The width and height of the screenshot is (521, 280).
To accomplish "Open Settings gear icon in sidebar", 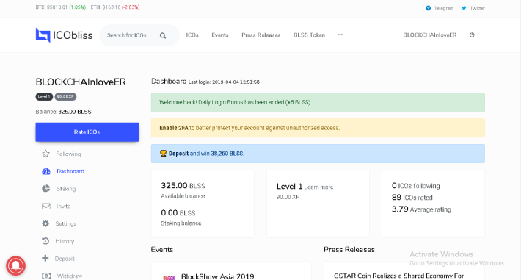I will pos(45,223).
